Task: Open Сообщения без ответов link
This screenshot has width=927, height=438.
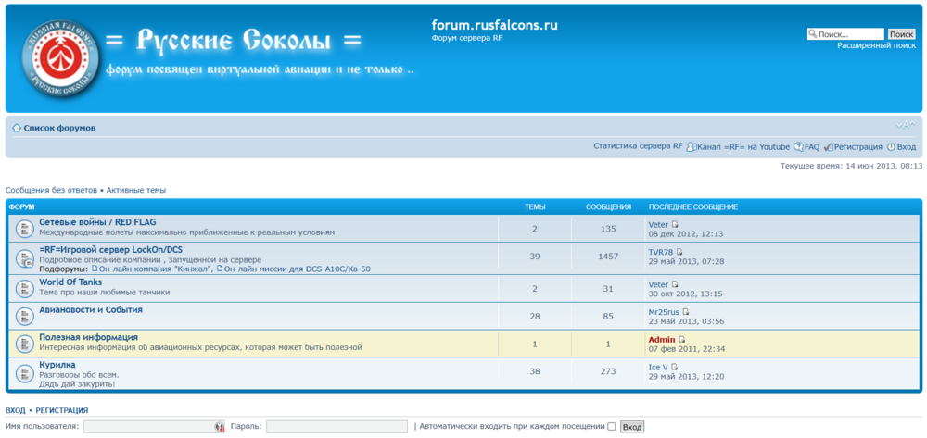Action: point(51,190)
